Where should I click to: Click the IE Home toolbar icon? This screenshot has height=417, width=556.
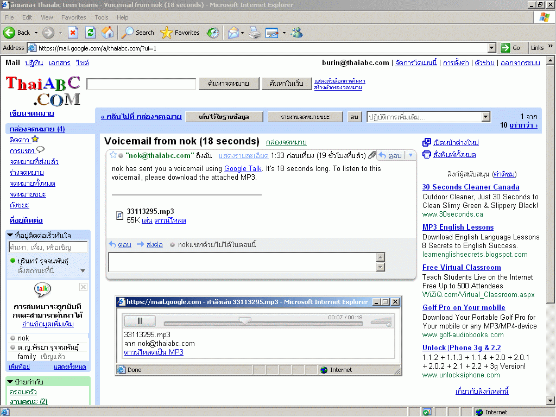(x=108, y=33)
